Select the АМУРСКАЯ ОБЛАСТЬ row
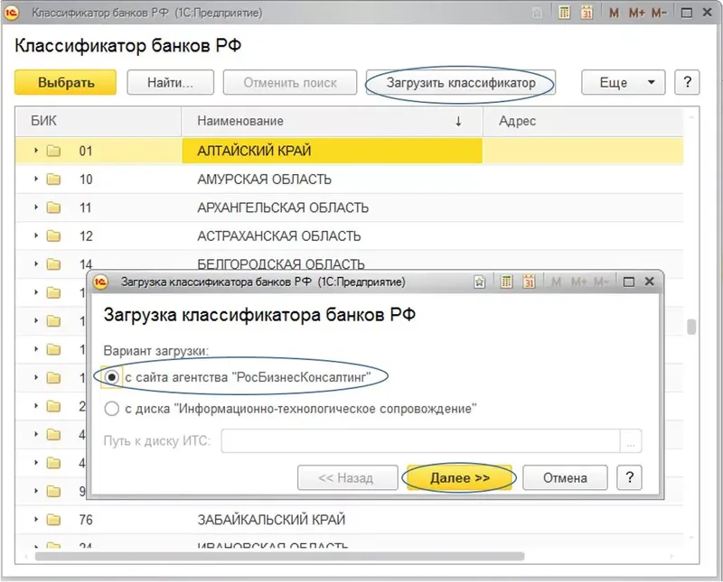723x582 pixels. click(350, 180)
